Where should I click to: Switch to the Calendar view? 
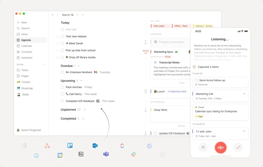(24, 46)
